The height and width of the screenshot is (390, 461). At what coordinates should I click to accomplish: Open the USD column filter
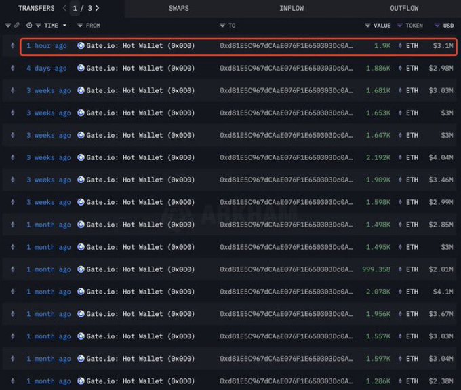[x=437, y=26]
